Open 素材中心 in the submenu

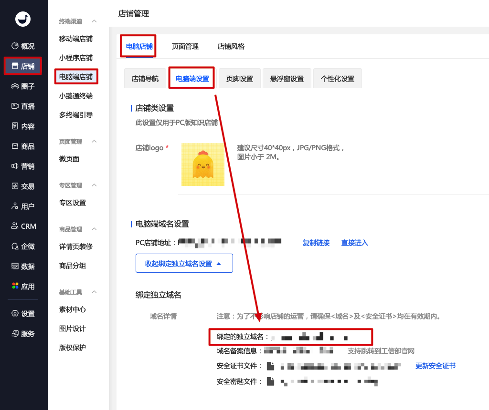[73, 309]
